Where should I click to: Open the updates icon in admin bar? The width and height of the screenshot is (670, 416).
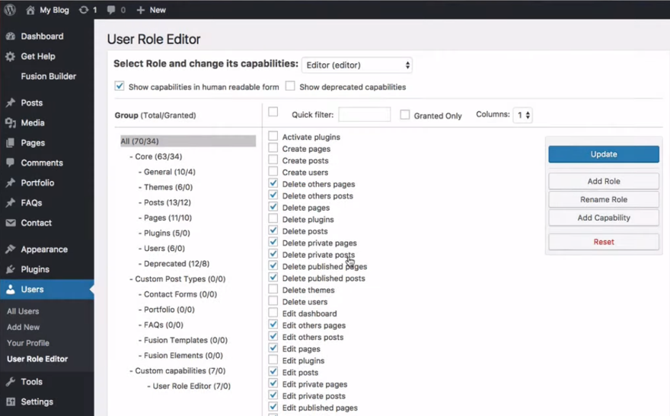tap(84, 10)
